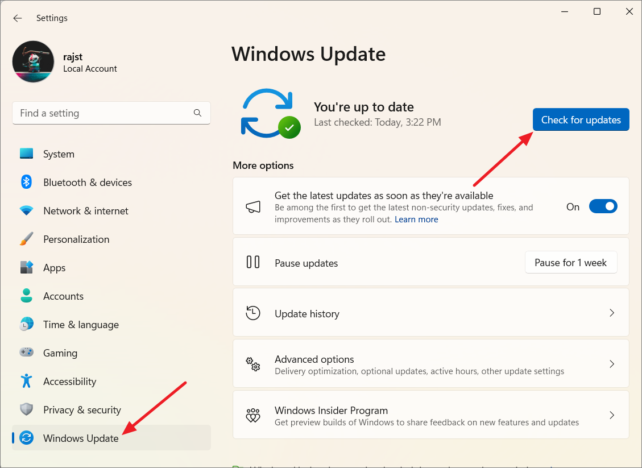Turn off latest updates availability toggle
Image resolution: width=642 pixels, height=468 pixels.
tap(603, 206)
